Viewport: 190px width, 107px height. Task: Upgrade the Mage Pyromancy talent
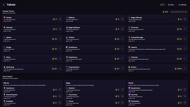click(122, 96)
